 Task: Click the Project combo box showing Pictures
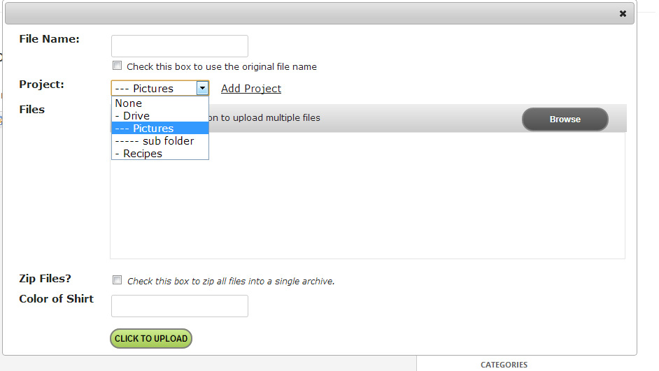pyautogui.click(x=160, y=88)
